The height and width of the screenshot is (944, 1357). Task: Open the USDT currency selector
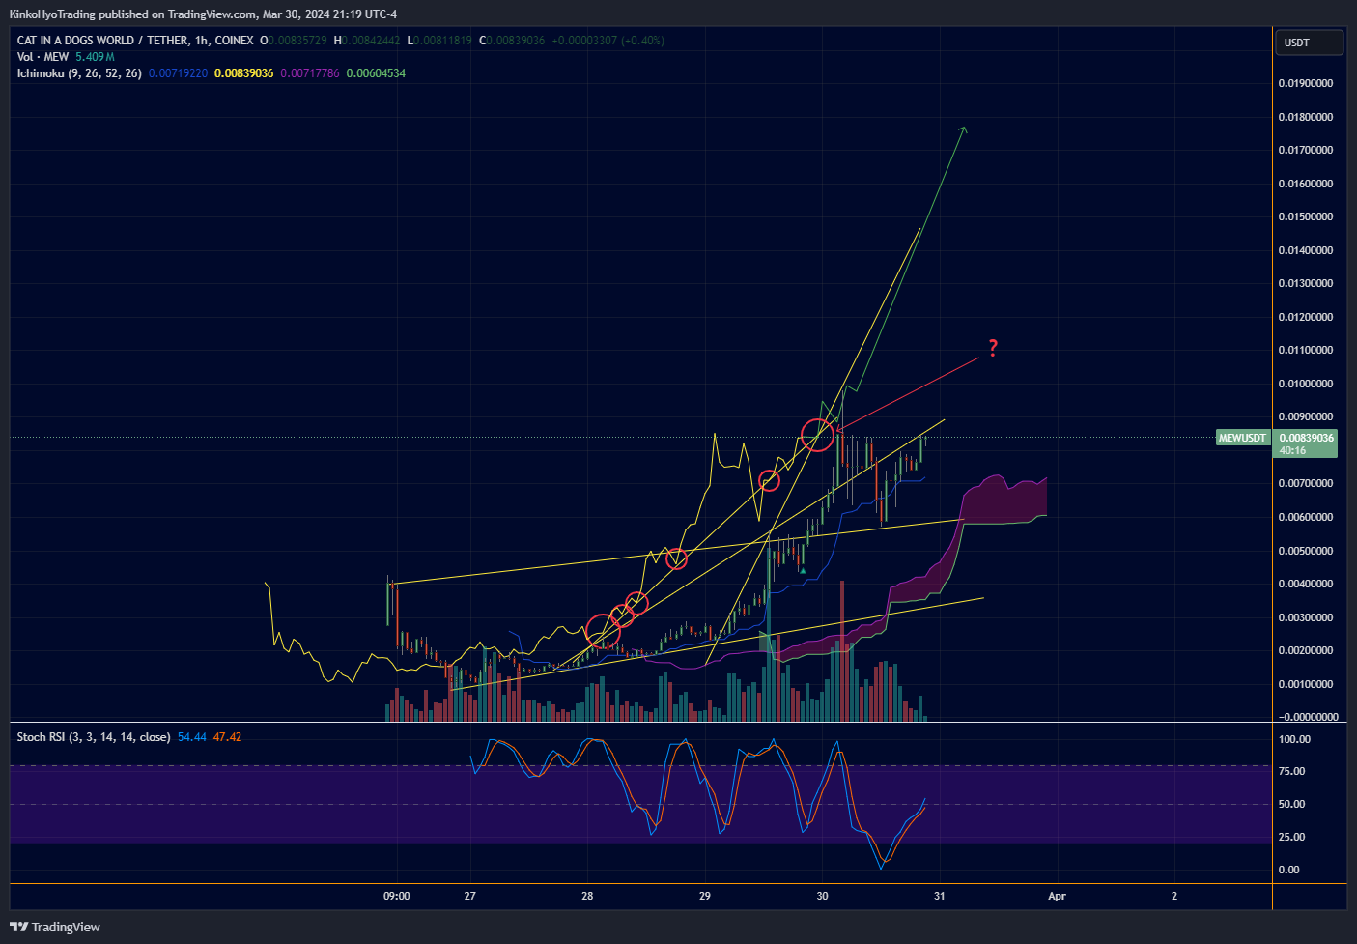click(1311, 43)
